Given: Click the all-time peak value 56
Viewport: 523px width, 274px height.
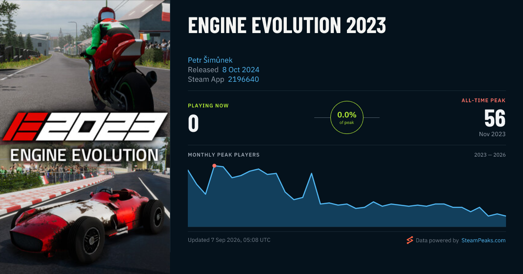Looking at the screenshot, I should (x=495, y=118).
